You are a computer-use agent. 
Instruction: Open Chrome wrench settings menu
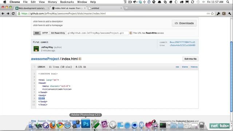pyautogui.click(x=230, y=13)
